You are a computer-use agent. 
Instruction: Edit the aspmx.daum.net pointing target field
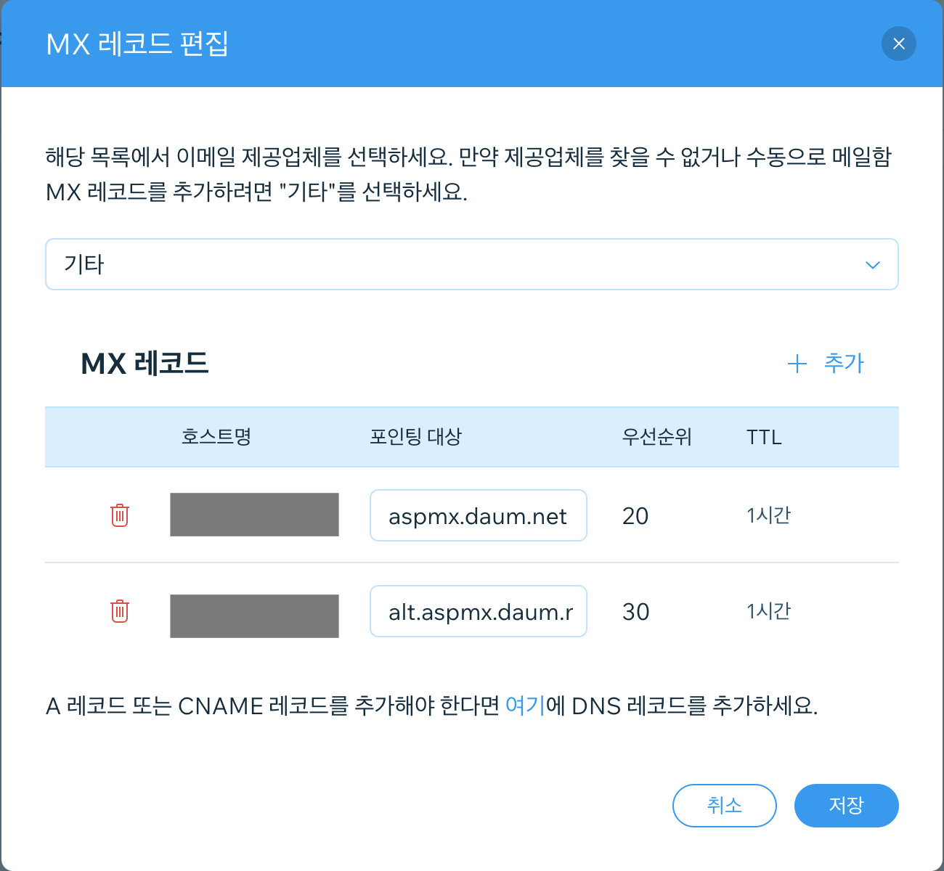(x=478, y=516)
